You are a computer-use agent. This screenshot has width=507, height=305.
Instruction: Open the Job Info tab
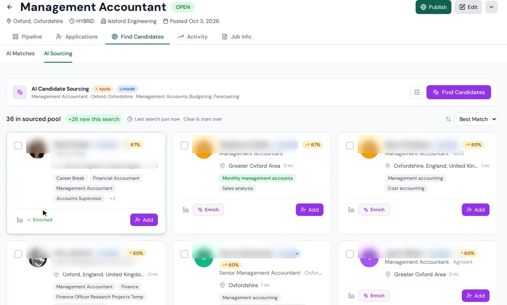click(236, 37)
